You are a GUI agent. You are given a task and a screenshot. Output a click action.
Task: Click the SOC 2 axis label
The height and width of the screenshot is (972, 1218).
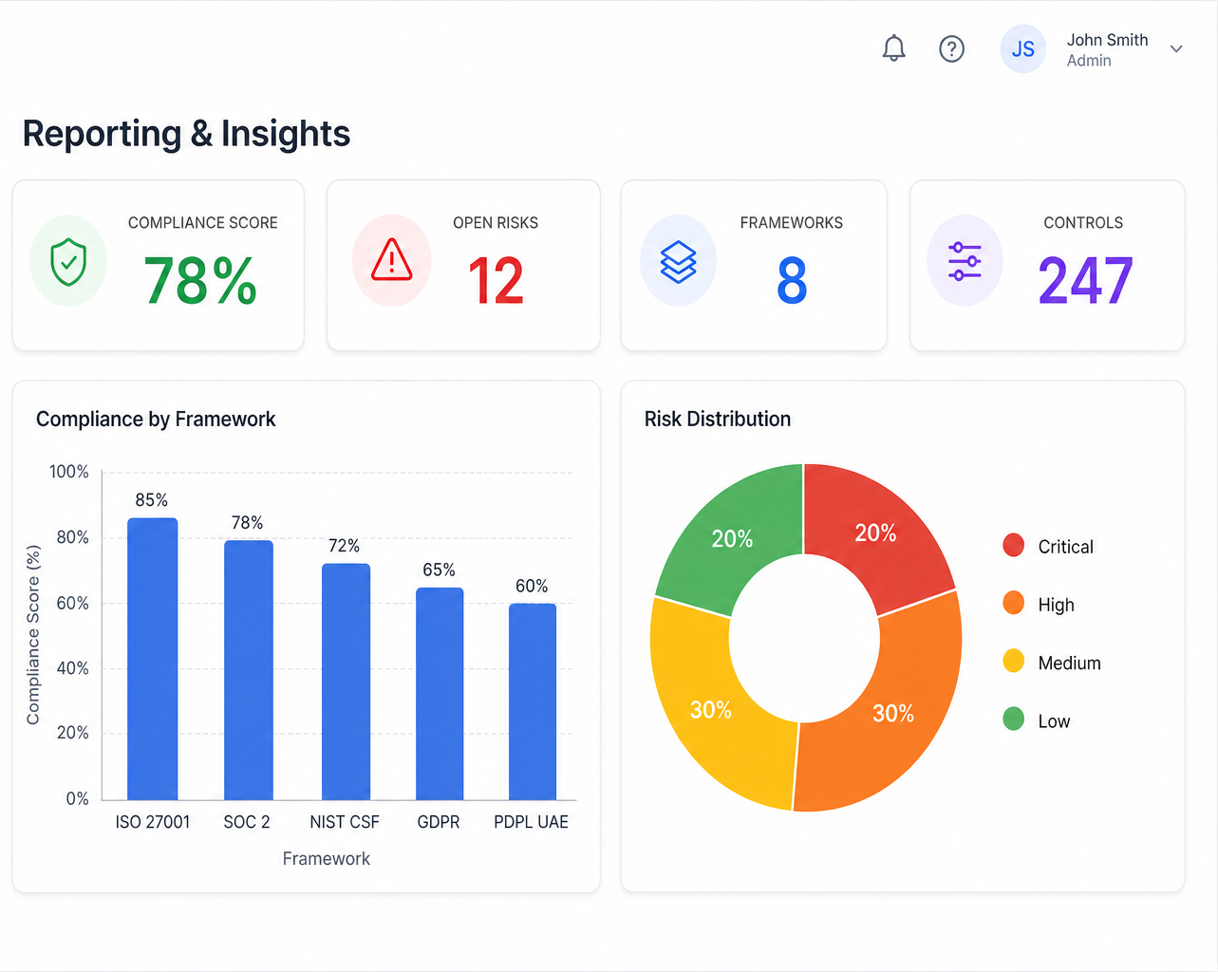point(247,822)
